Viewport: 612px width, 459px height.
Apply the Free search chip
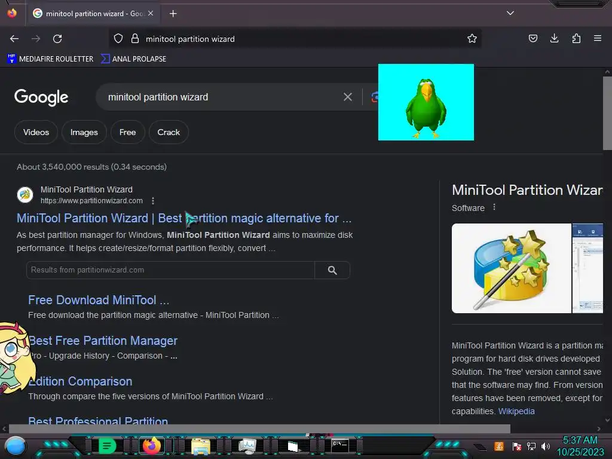(128, 132)
